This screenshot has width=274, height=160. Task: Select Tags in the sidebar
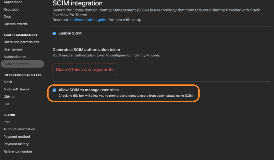click(x=7, y=17)
